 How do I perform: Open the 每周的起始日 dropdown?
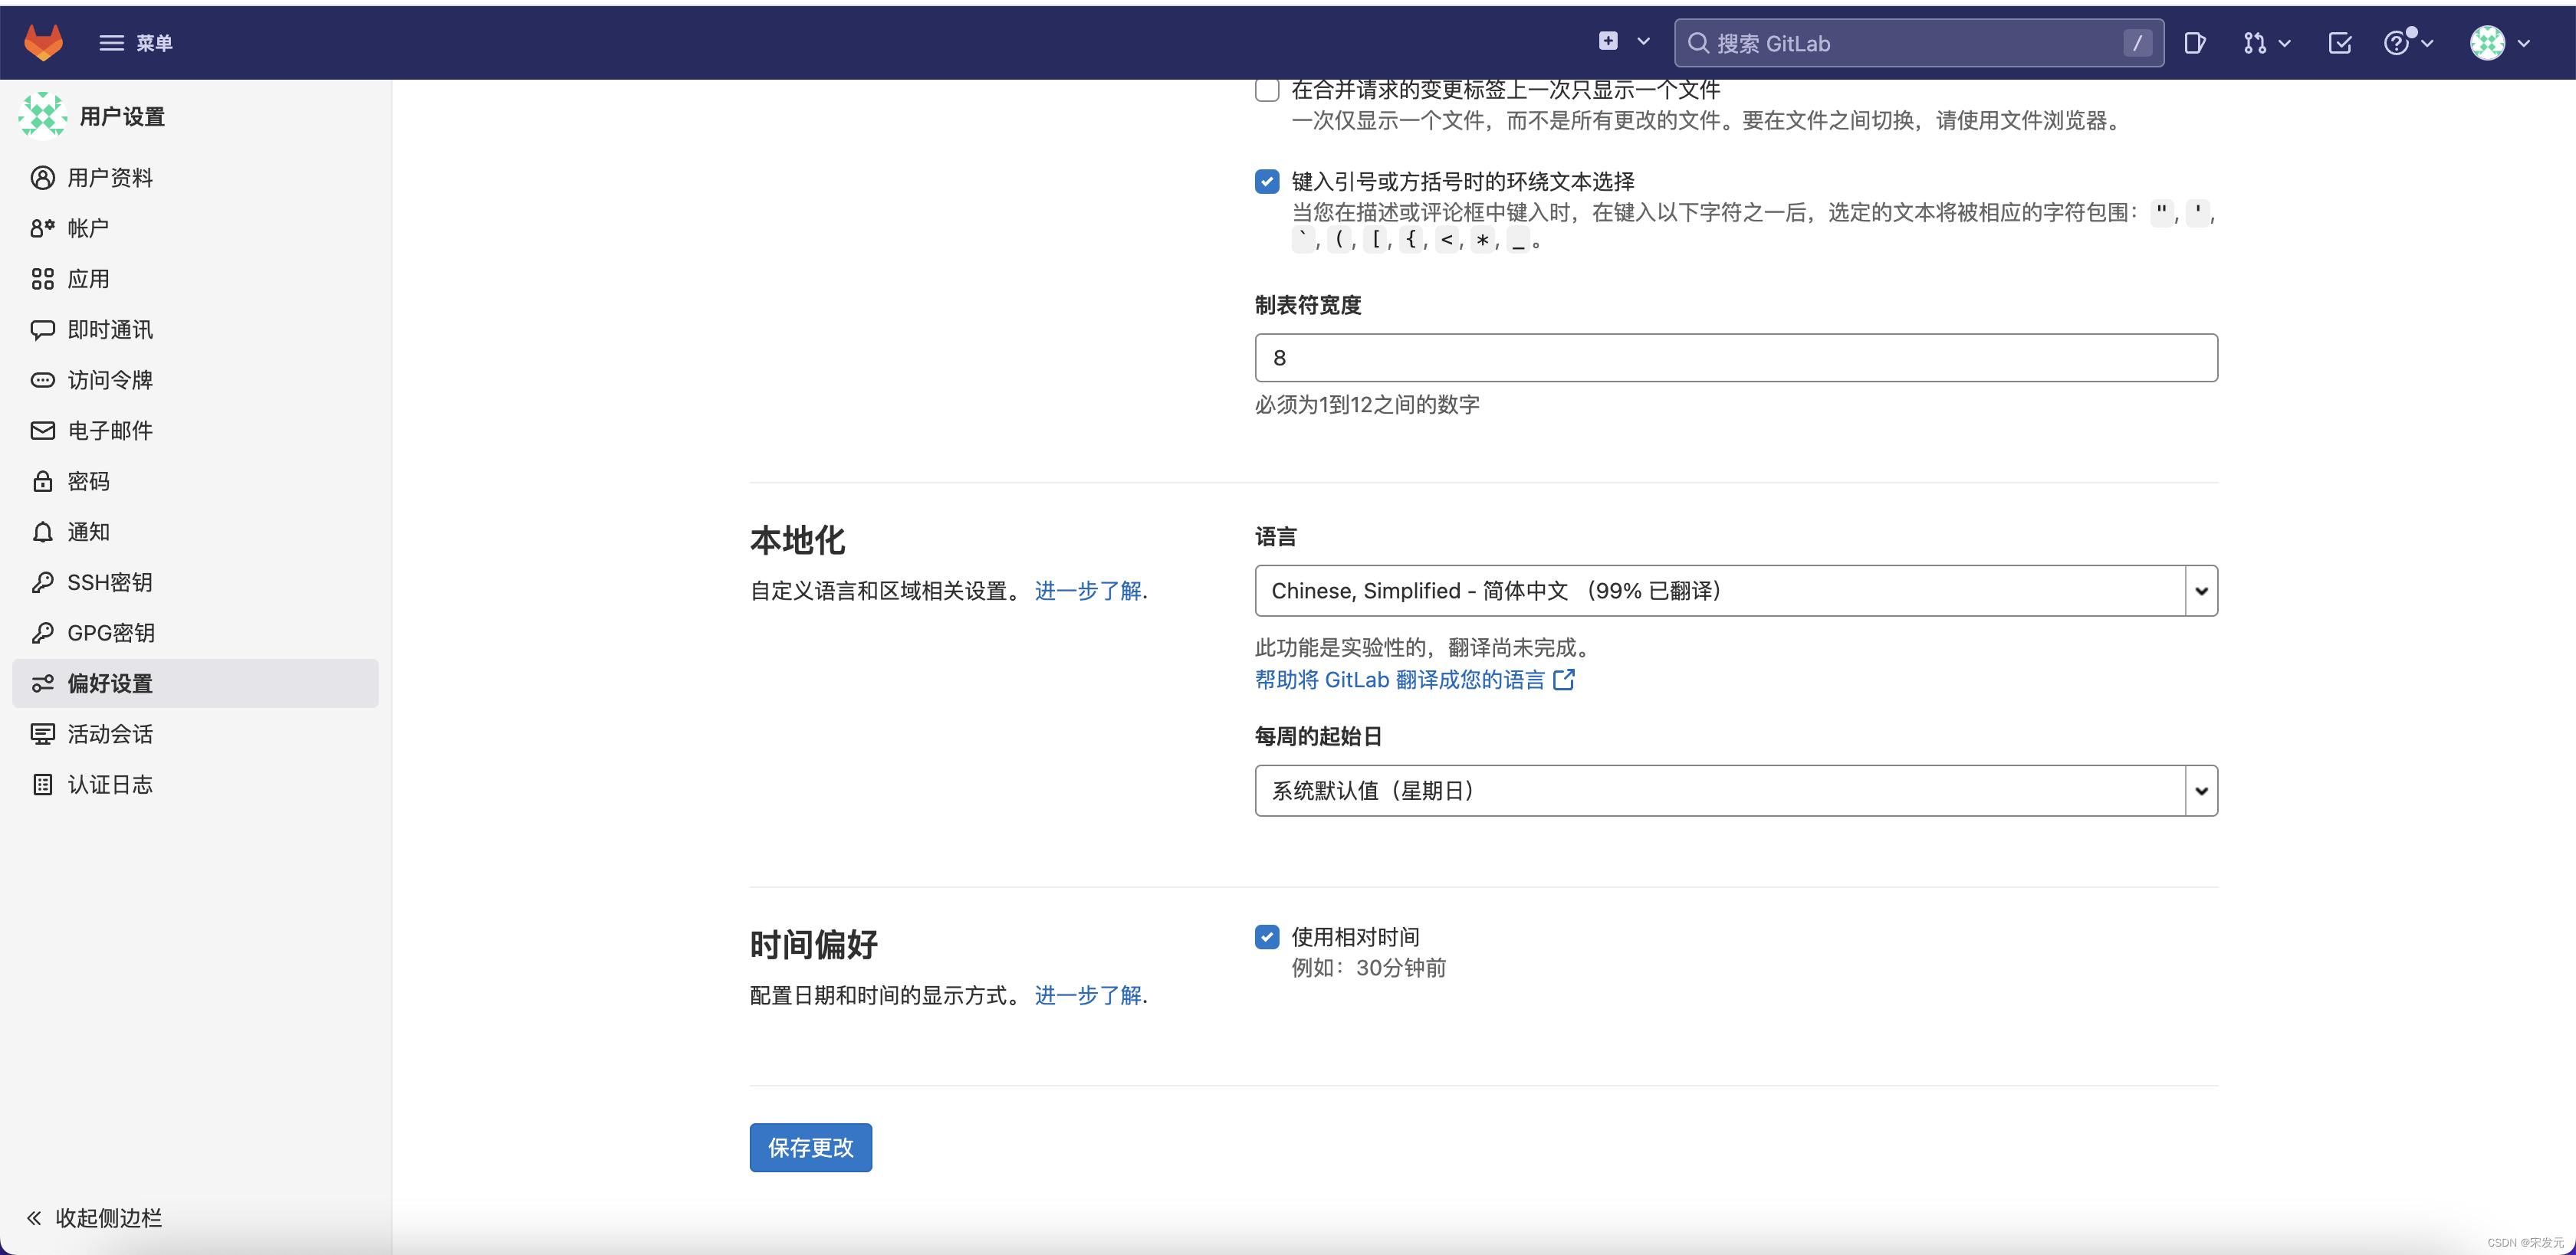[1736, 791]
